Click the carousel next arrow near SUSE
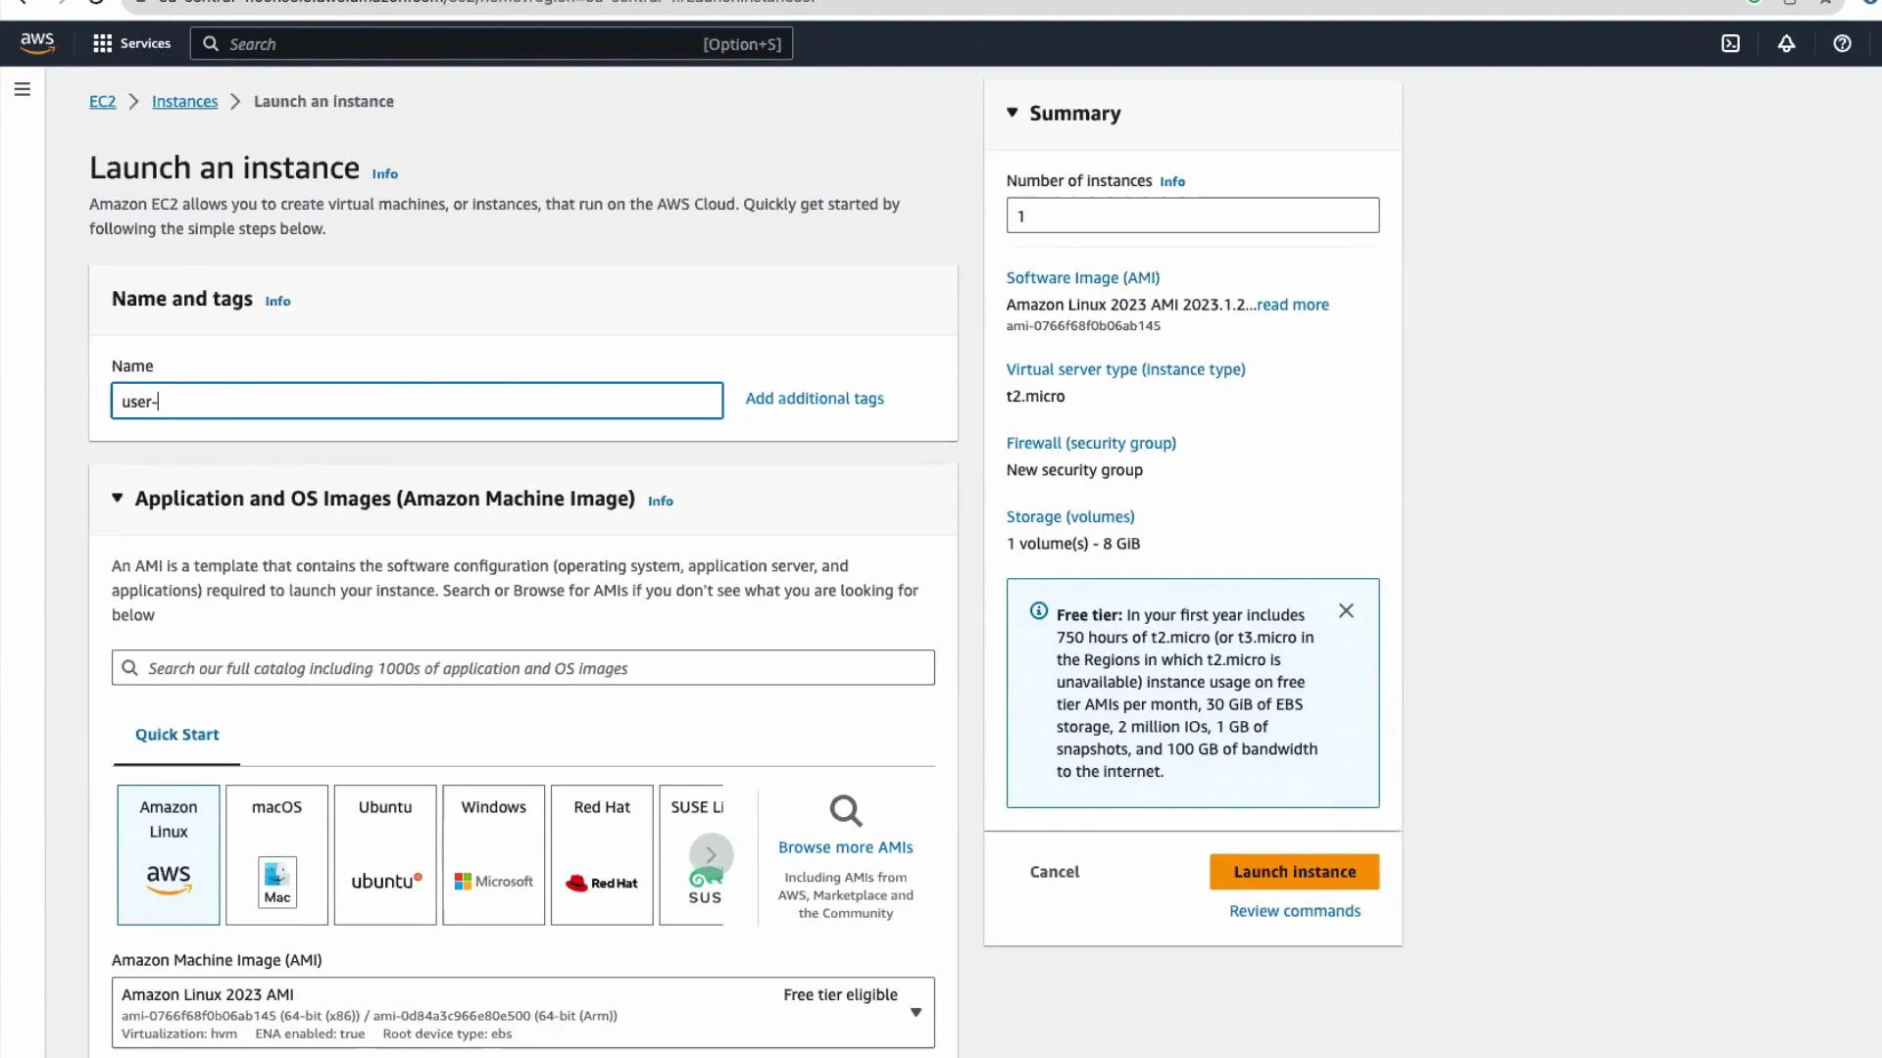This screenshot has width=1882, height=1058. (712, 854)
